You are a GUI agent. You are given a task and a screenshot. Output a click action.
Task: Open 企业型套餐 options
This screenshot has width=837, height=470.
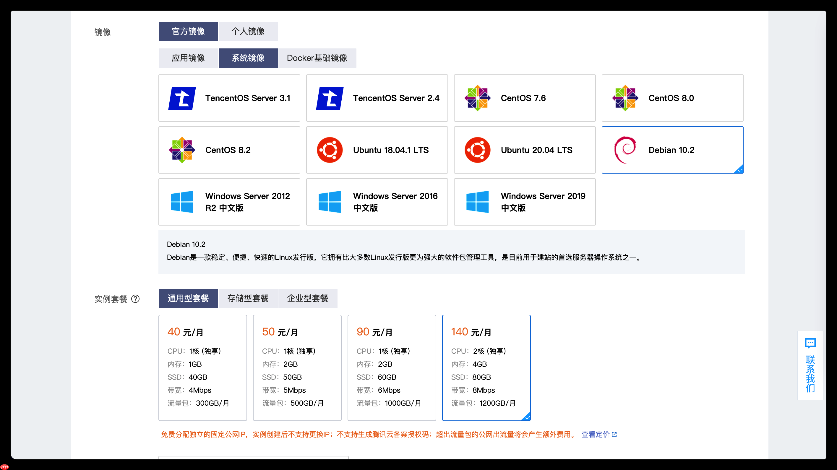[x=308, y=298]
